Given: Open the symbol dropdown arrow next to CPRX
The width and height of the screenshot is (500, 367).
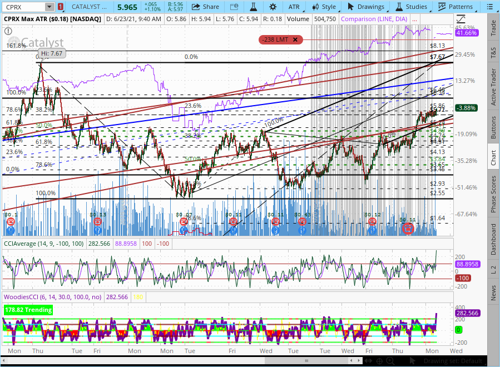Looking at the screenshot, I should click(x=50, y=7).
